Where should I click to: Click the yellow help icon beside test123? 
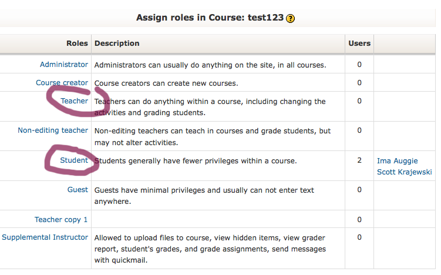coord(290,19)
